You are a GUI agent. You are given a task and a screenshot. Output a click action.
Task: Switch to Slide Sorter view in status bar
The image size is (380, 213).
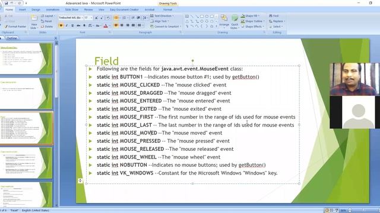click(331, 211)
